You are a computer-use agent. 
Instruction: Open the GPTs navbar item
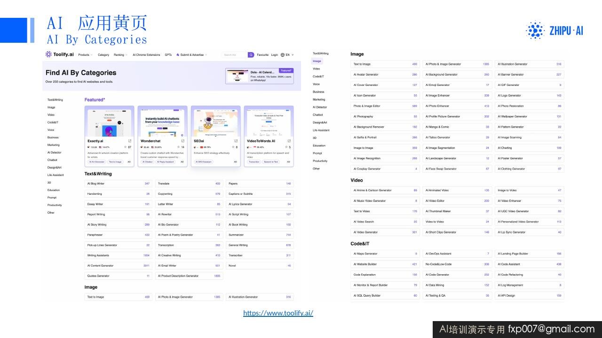(x=168, y=55)
